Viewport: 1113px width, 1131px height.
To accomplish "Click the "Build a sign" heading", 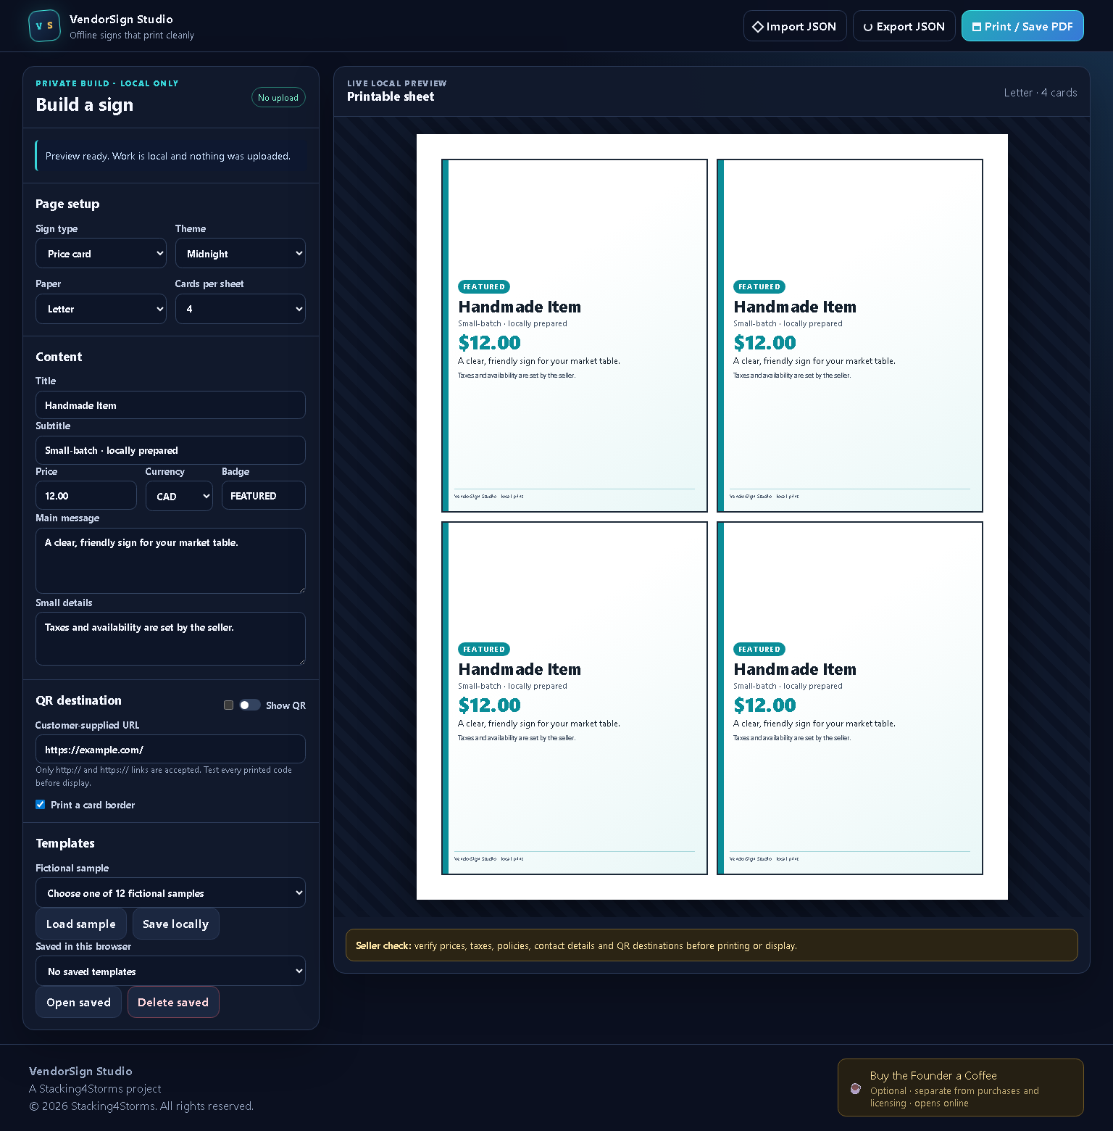I will (x=85, y=105).
